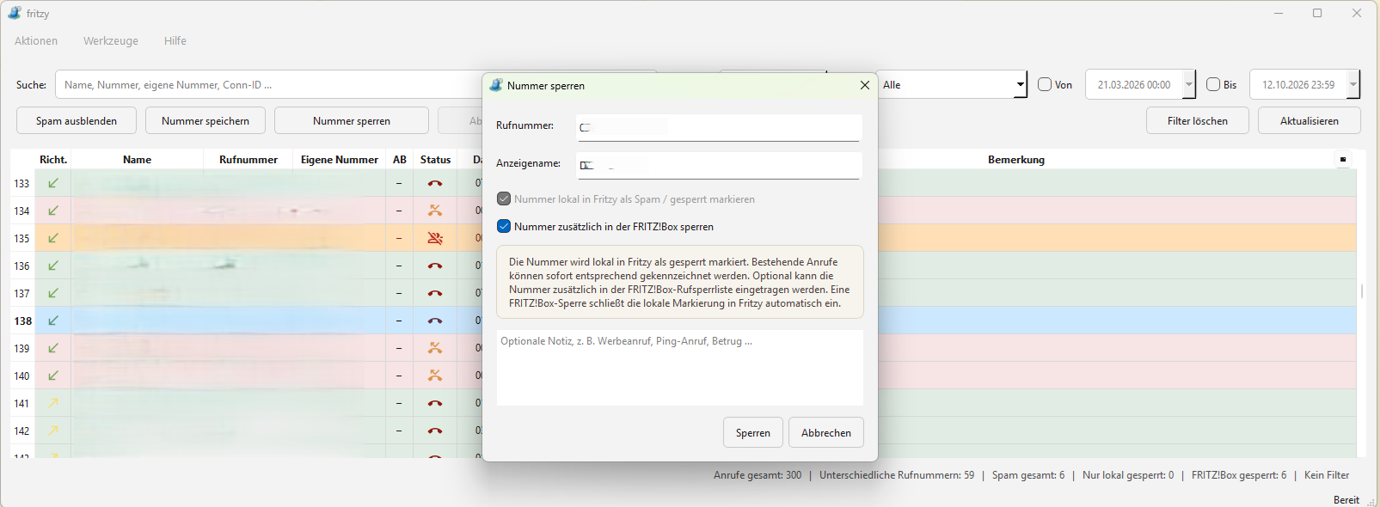The width and height of the screenshot is (1380, 507).
Task: Click the outgoing arrow icon in row 142
Action: 53,431
